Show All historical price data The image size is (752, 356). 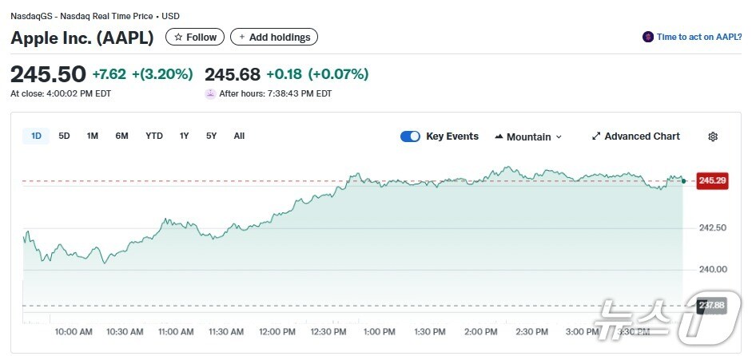tap(239, 136)
